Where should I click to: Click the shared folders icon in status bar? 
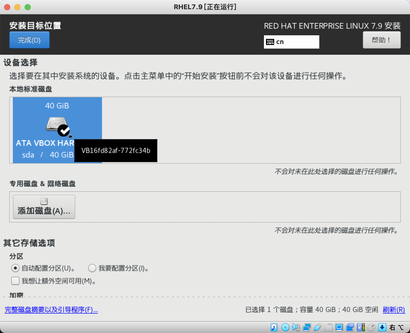tap(328, 327)
